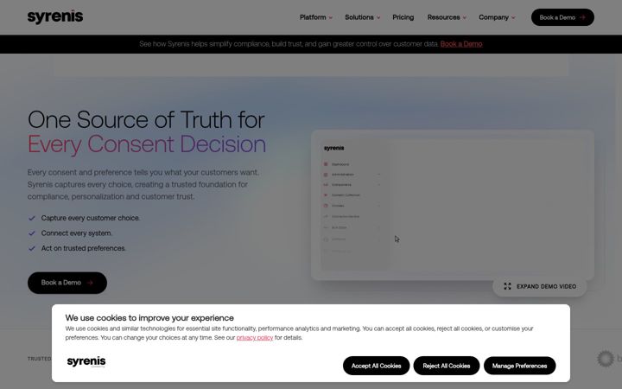Click the arrow icon in header Book a Demo
Image resolution: width=622 pixels, height=389 pixels.
coord(582,17)
